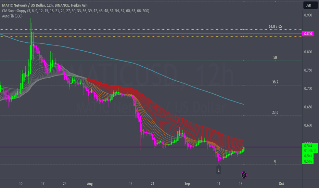Click the magenta 0.850 price label

308,33
